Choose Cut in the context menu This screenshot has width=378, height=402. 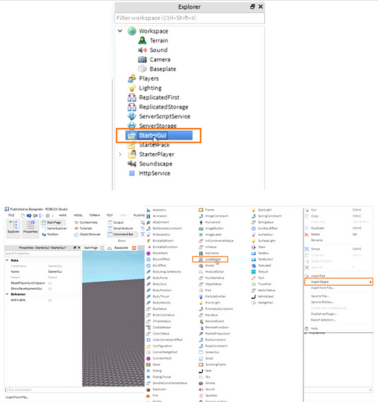pyautogui.click(x=314, y=210)
